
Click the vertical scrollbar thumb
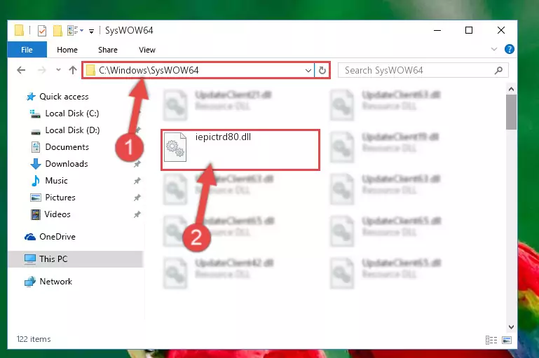(511, 112)
